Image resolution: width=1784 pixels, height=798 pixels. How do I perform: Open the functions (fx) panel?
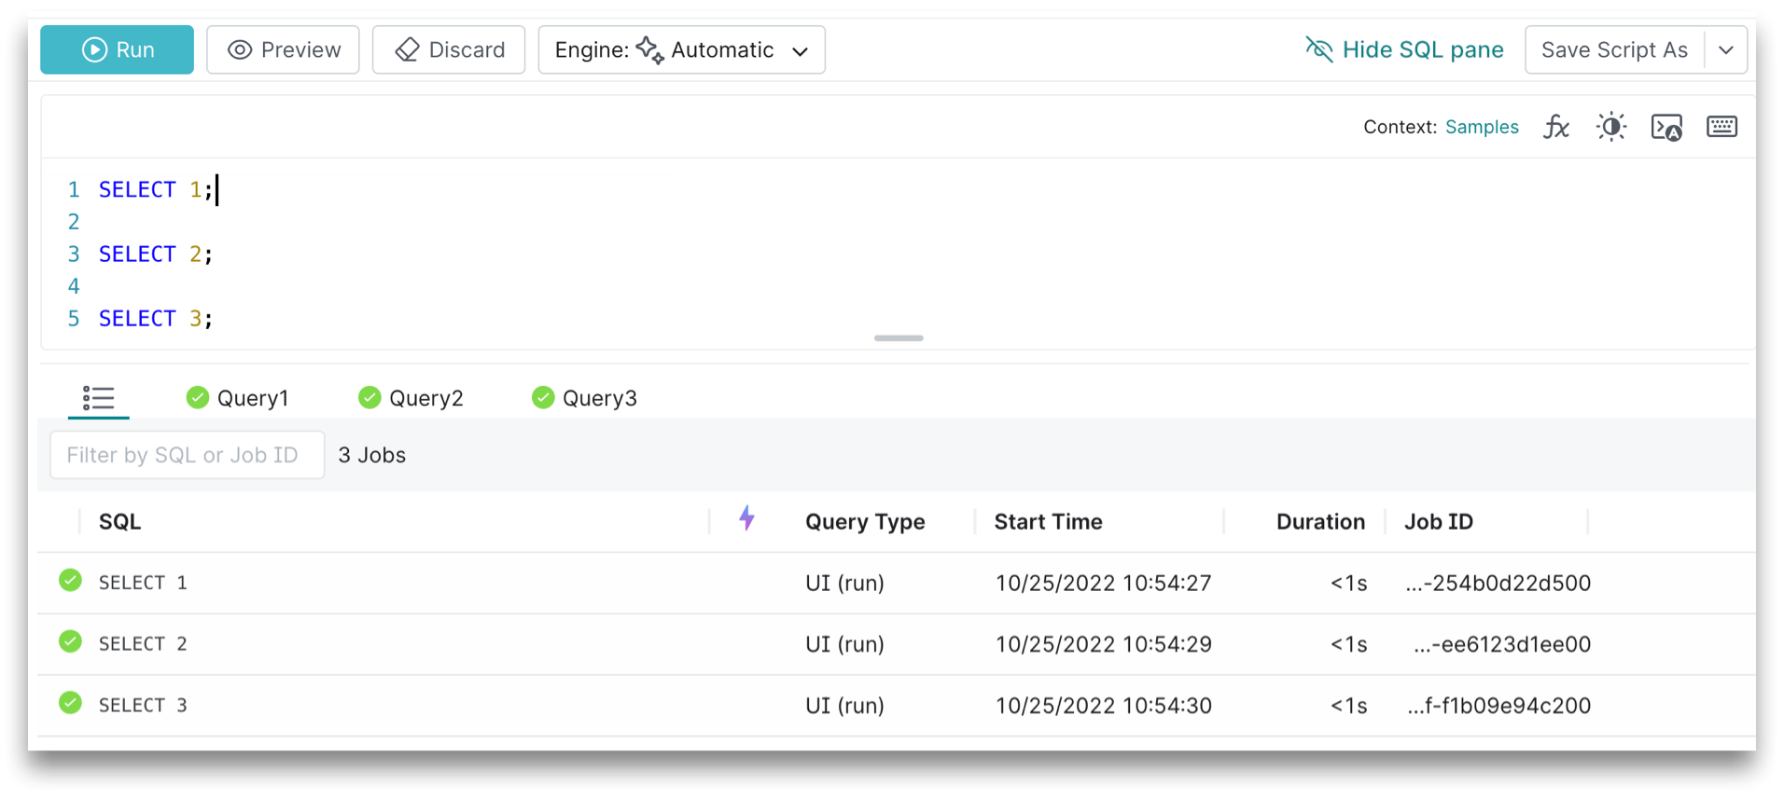1555,127
